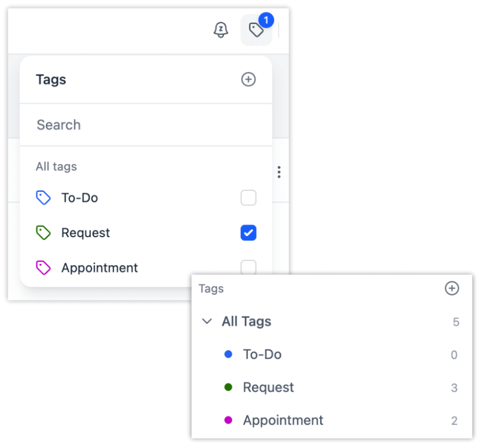
Task: Click the blue To-Do color dot
Action: [229, 354]
